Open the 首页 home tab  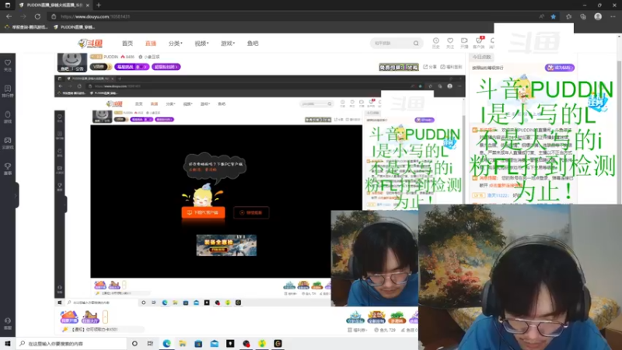(x=128, y=44)
